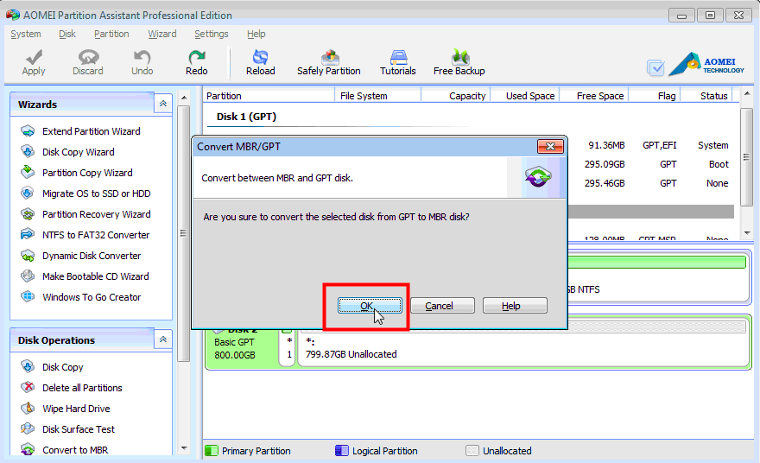Open the Wizard menu
Image resolution: width=760 pixels, height=463 pixels.
(x=161, y=34)
